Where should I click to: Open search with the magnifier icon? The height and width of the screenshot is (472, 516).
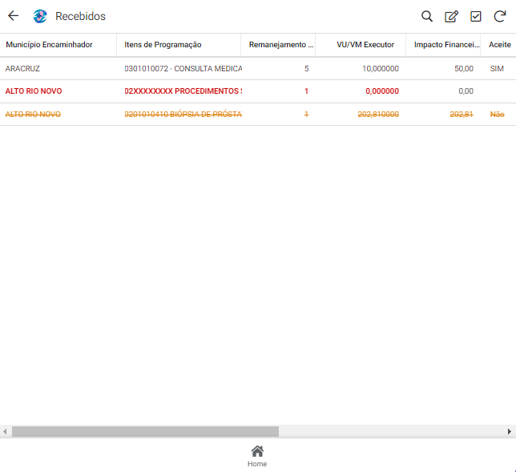point(427,16)
